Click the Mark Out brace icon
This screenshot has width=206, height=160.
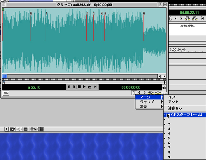click(145, 93)
